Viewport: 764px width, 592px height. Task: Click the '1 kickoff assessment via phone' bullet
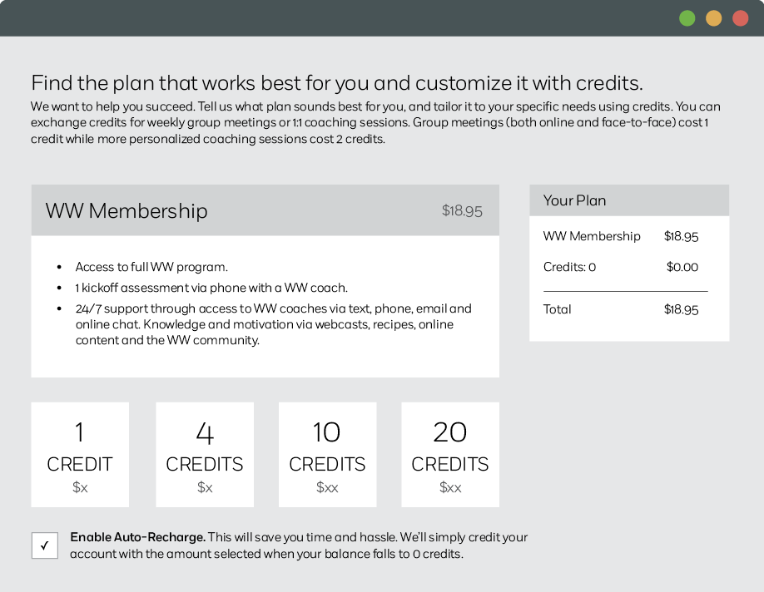coord(211,288)
